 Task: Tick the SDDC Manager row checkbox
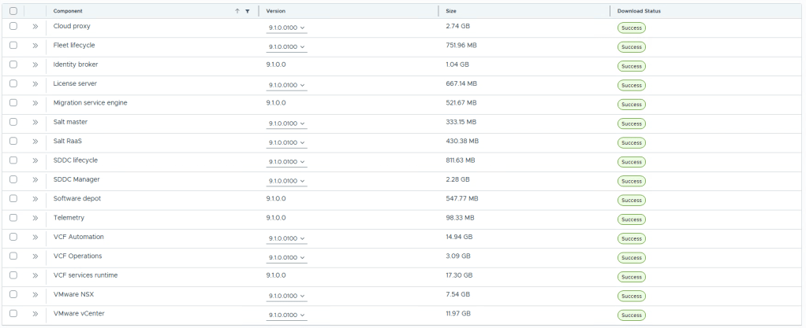13,179
